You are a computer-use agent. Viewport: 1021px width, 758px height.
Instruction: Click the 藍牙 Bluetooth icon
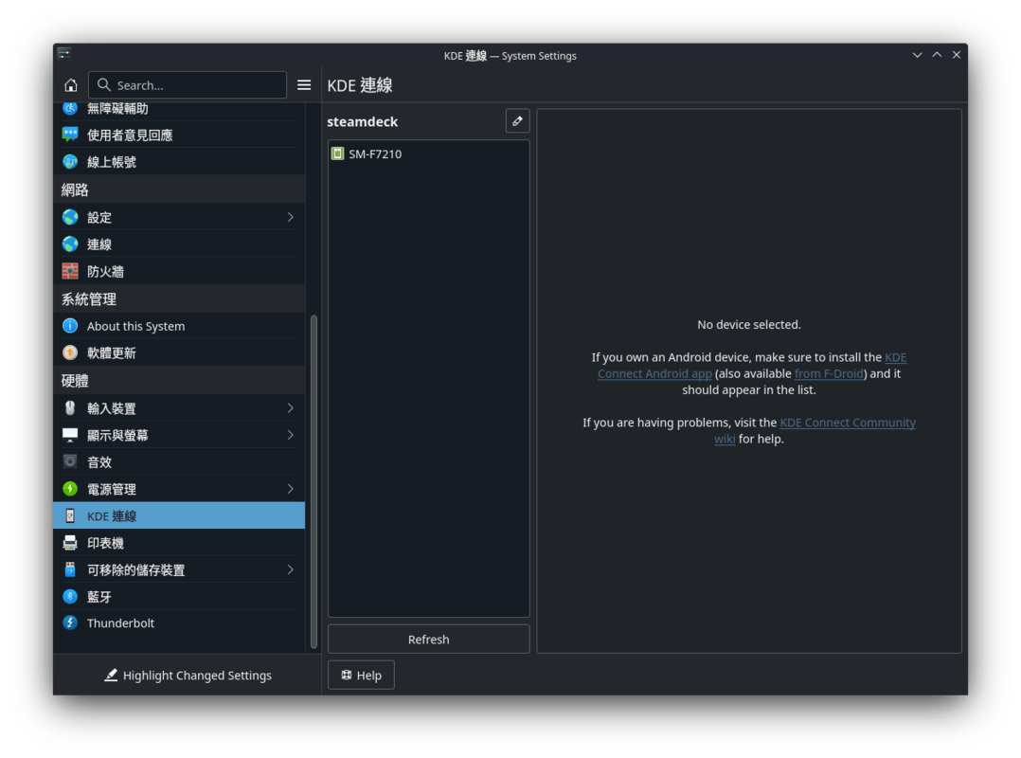[70, 597]
